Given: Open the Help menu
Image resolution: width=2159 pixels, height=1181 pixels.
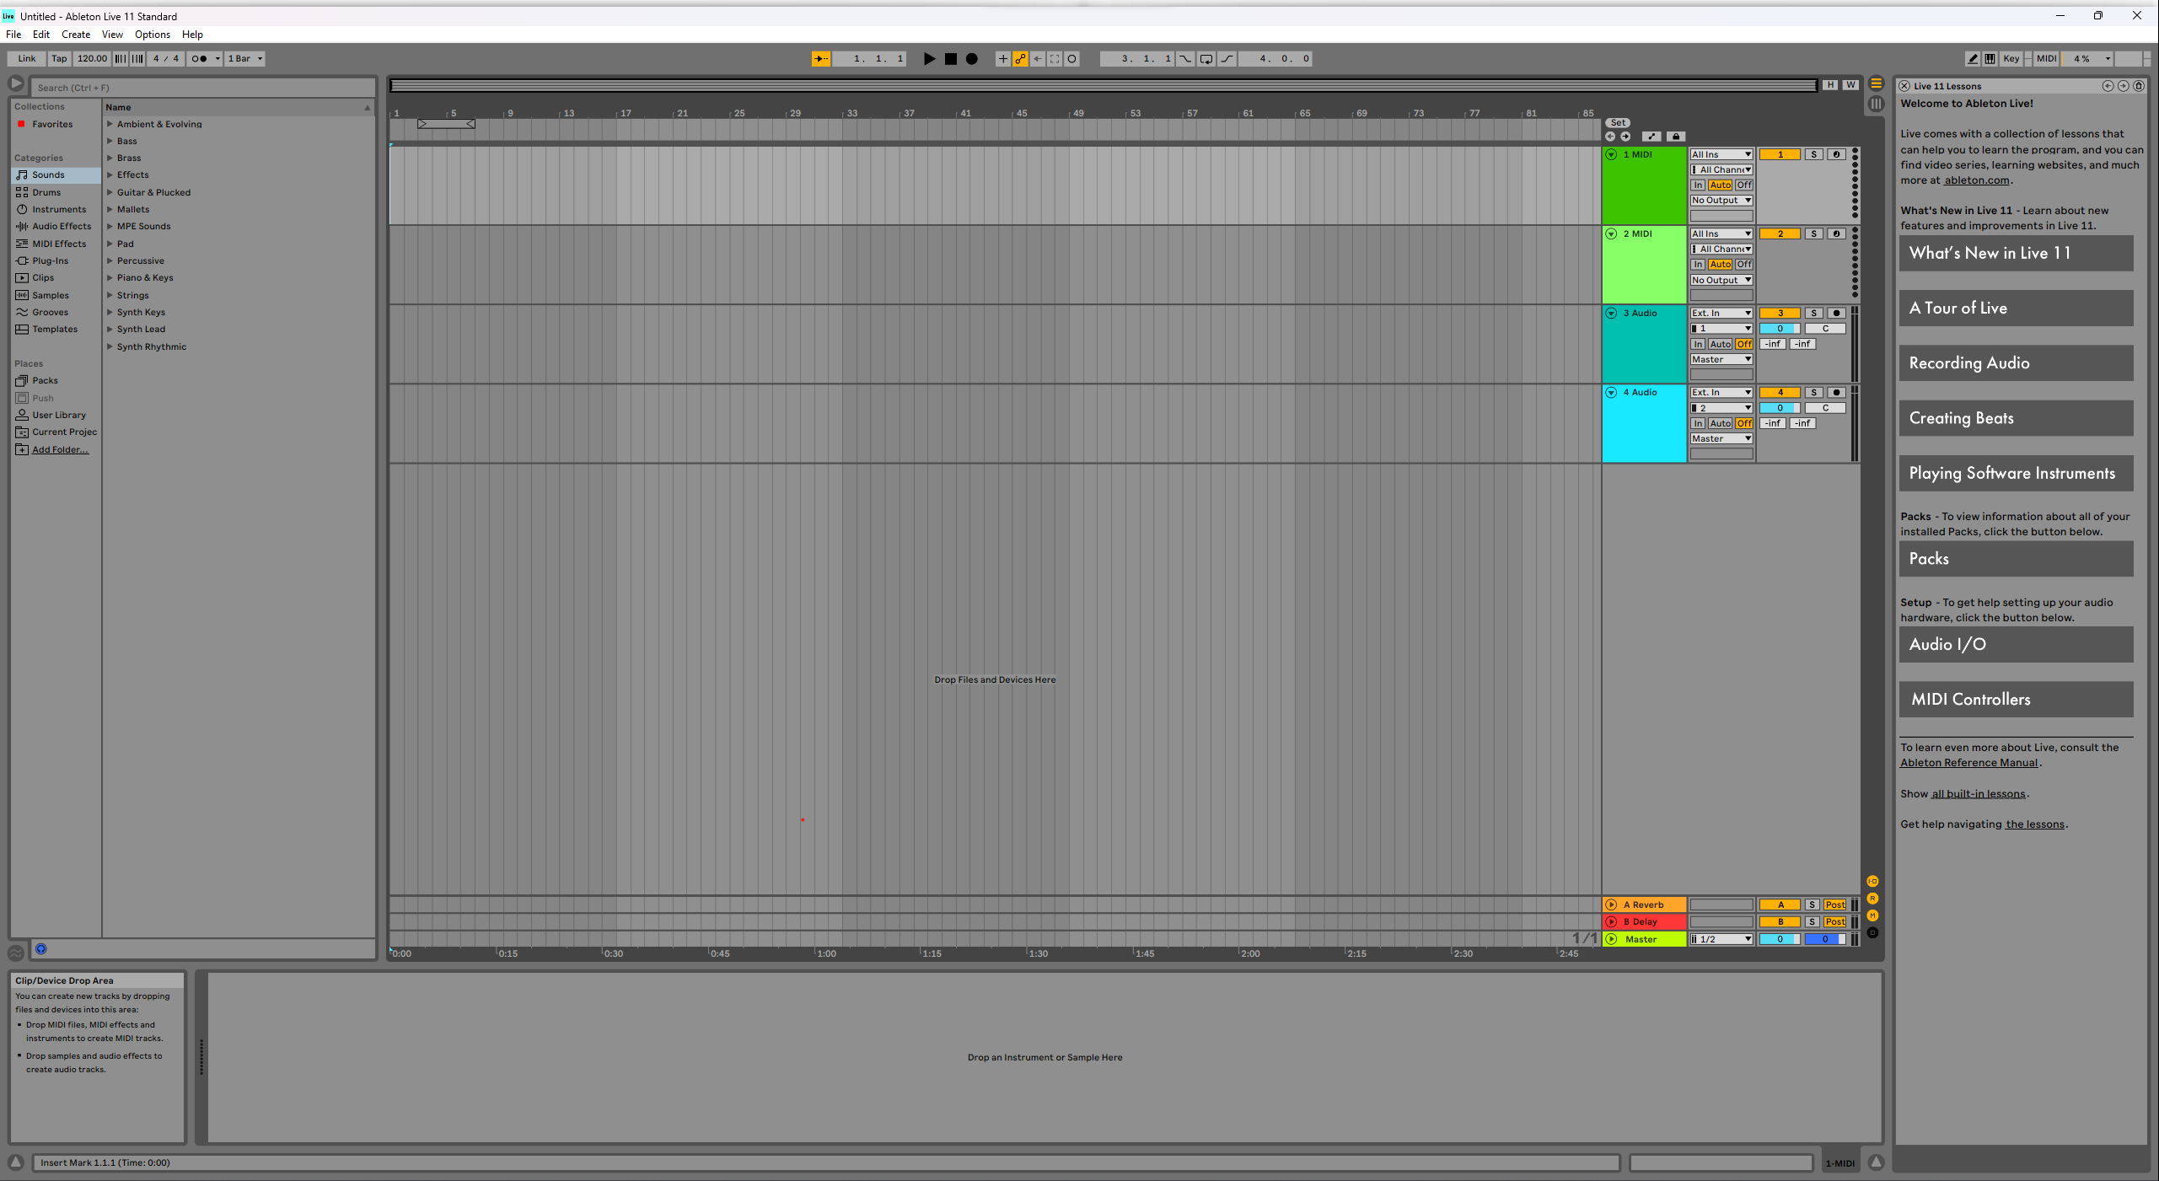Looking at the screenshot, I should click(192, 35).
